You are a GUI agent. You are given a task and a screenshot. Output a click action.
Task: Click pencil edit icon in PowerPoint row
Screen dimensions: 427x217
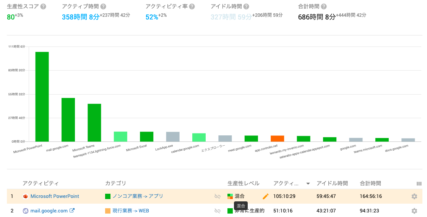pos(266,196)
